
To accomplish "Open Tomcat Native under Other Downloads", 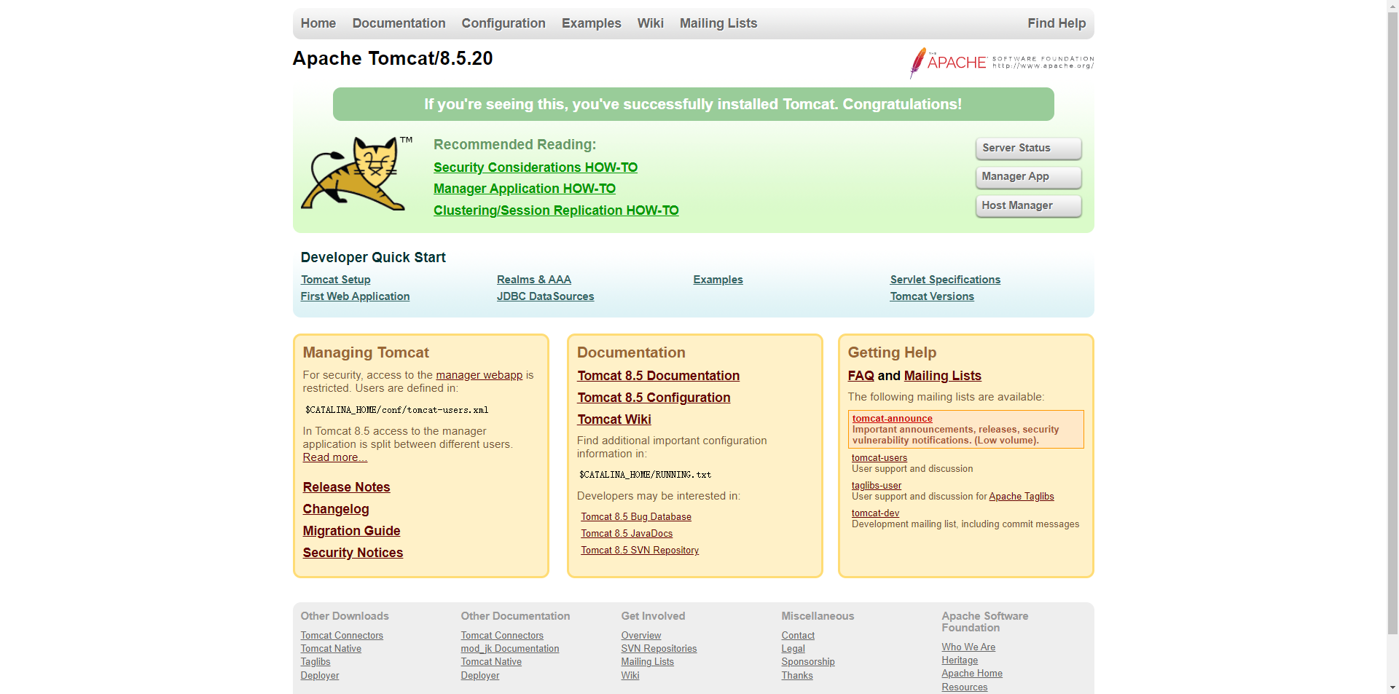I will tap(331, 649).
